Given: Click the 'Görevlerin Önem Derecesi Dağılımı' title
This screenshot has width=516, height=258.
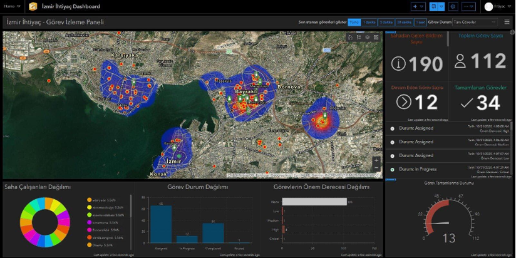Looking at the screenshot, I should click(x=321, y=187).
